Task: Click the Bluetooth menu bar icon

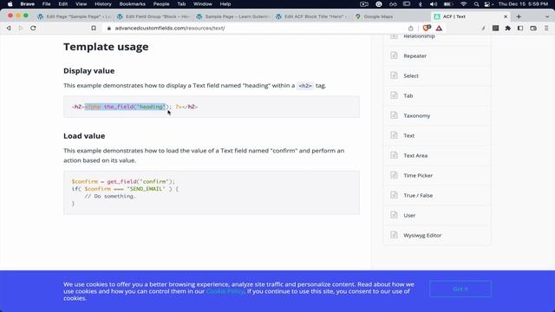Action: pyautogui.click(x=420, y=3)
